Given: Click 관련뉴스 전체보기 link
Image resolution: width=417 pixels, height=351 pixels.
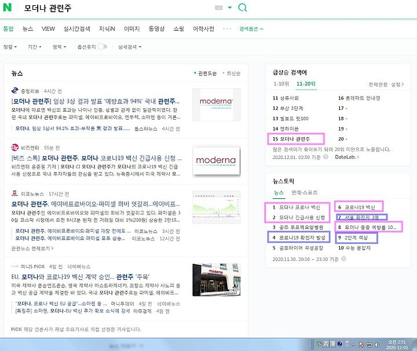Looking at the screenshot, I should click(x=32, y=248).
